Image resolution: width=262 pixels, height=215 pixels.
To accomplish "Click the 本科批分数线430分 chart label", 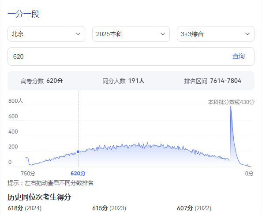I will (231, 102).
